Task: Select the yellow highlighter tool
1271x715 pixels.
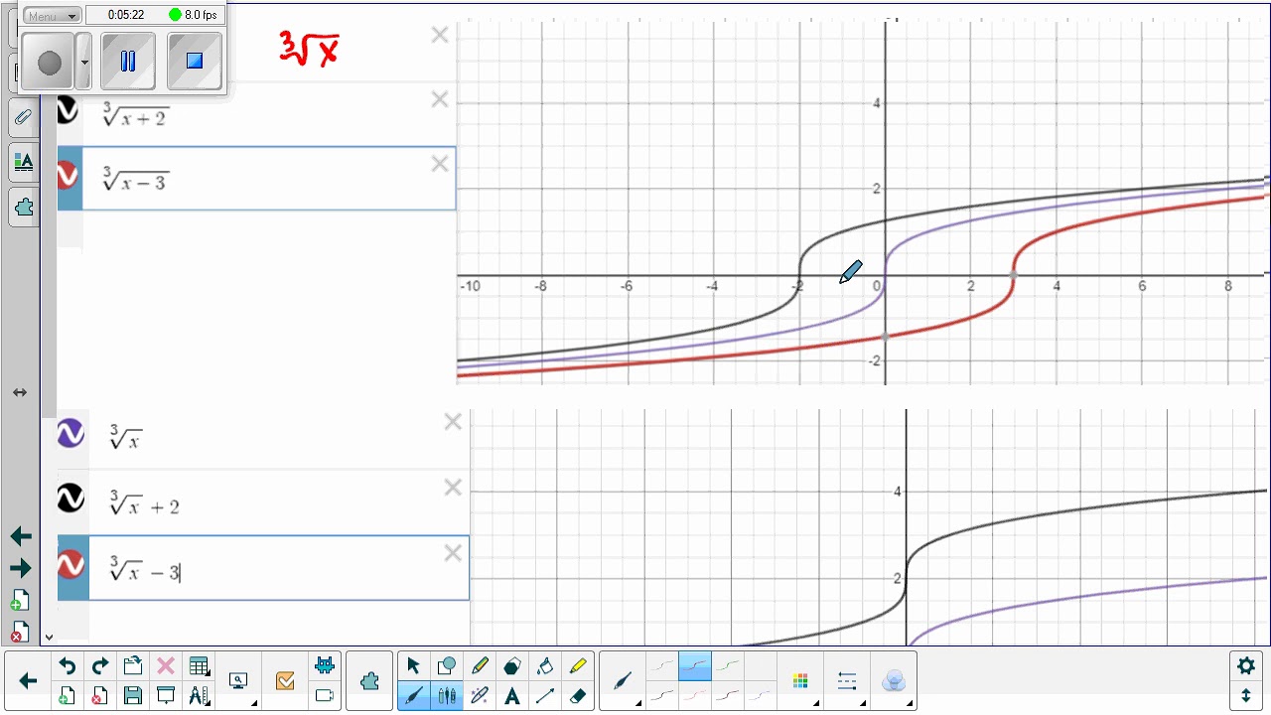Action: 579,666
